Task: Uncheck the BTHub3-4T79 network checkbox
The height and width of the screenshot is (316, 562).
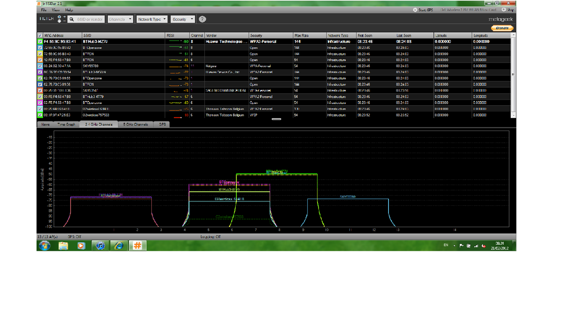Action: click(40, 97)
